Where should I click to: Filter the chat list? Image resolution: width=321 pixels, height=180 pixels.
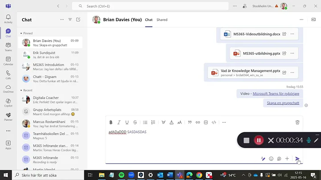(x=70, y=20)
